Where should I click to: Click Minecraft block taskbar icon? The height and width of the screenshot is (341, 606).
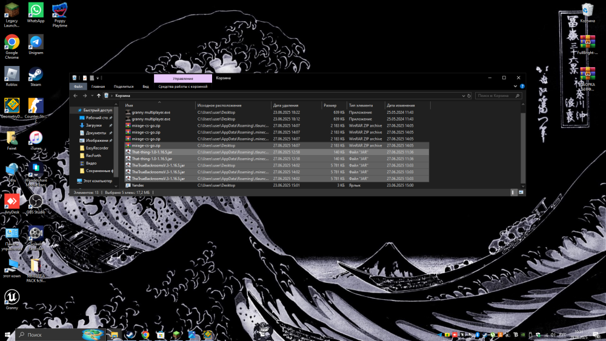coord(176,334)
